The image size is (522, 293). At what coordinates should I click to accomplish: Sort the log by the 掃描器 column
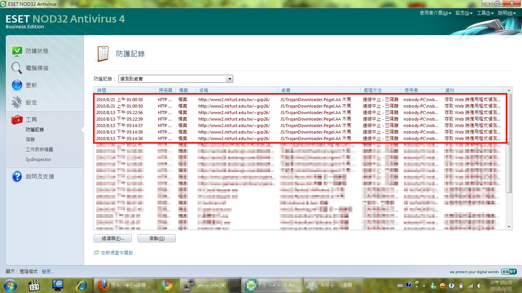pos(166,90)
